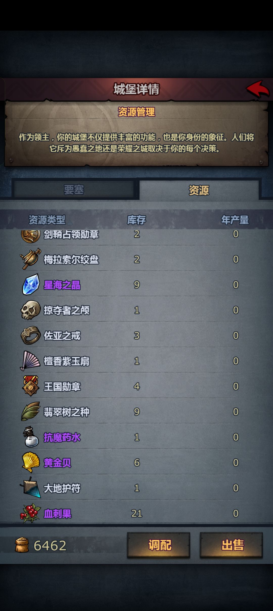Open the 资源 tab

[199, 190]
